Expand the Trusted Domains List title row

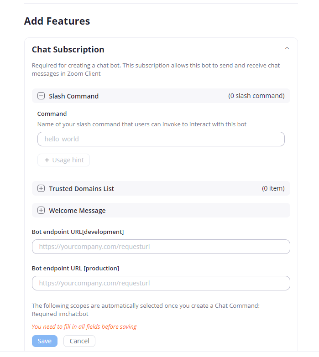(x=81, y=188)
